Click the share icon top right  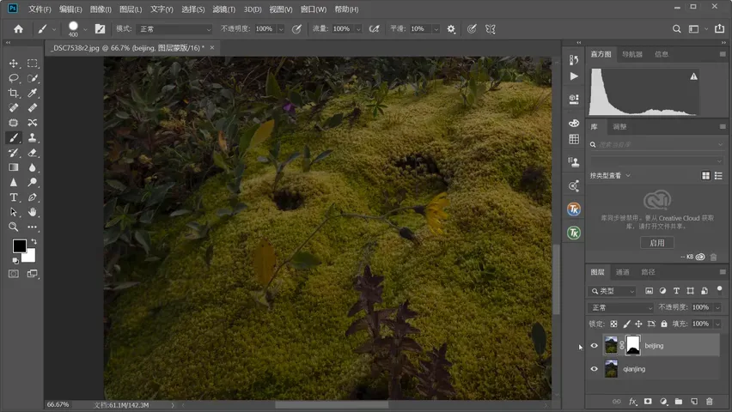[719, 29]
